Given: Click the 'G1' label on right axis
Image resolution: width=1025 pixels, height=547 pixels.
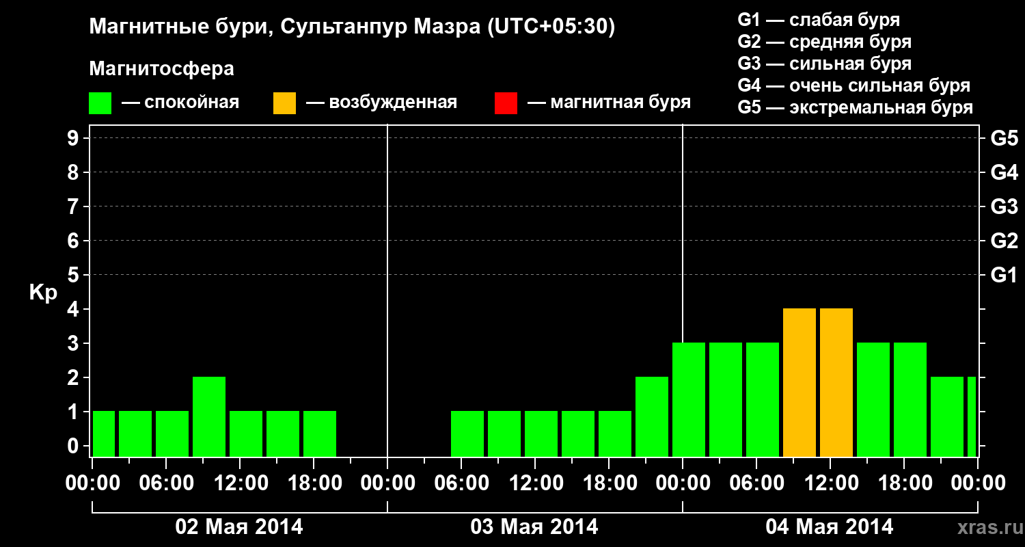Looking at the screenshot, I should tap(1004, 275).
